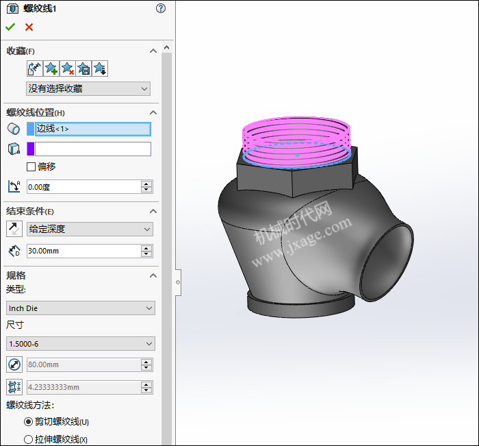This screenshot has height=446, width=479.
Task: Click the optional start location face icon
Action: tap(14, 149)
